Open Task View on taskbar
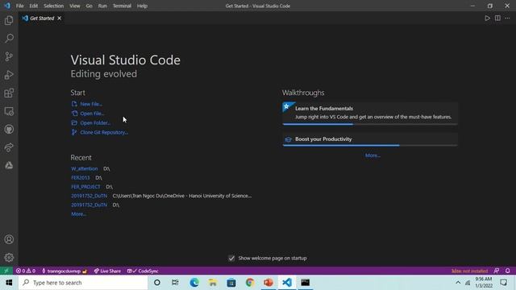The width and height of the screenshot is (516, 290). (175, 283)
